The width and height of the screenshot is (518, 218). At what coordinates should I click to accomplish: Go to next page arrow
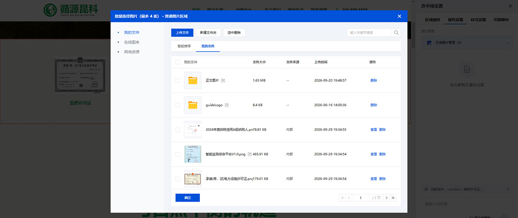[387, 198]
